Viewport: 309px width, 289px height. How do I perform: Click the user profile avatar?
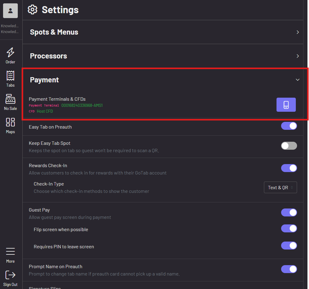point(10,11)
